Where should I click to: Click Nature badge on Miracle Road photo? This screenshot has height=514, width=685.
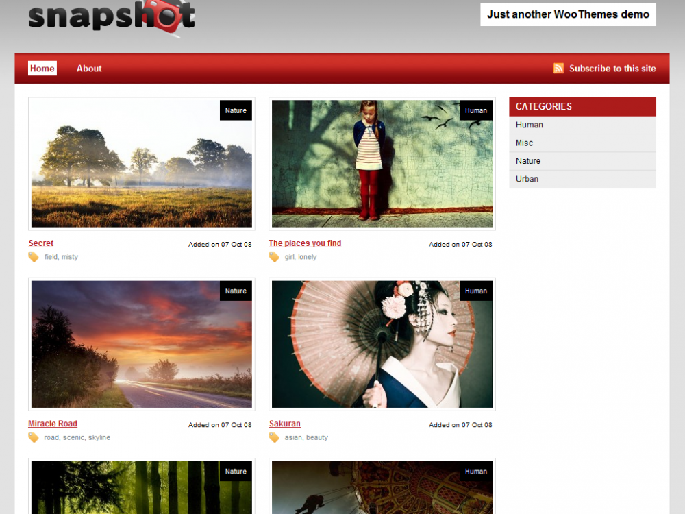pyautogui.click(x=236, y=291)
